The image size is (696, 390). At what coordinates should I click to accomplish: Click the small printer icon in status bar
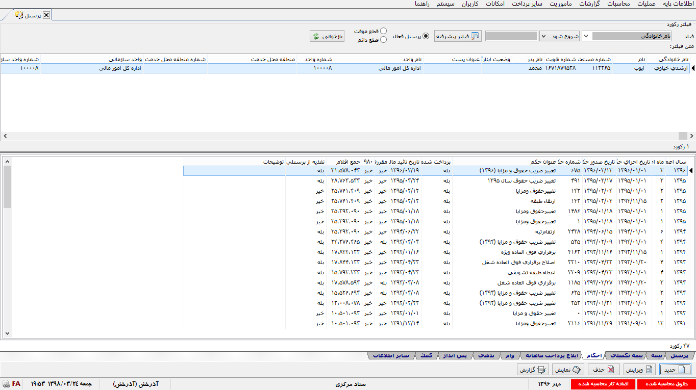click(6, 384)
